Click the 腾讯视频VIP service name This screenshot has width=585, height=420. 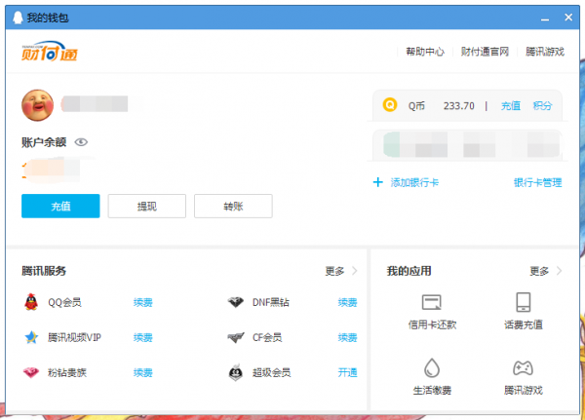click(74, 337)
